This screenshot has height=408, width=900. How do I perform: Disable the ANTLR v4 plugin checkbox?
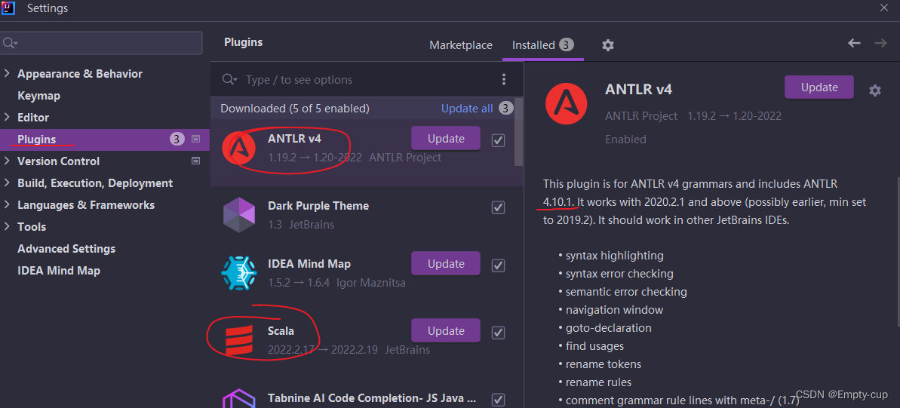point(498,140)
